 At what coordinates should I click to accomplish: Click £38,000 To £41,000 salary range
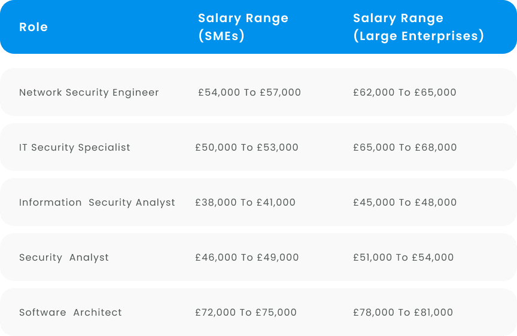pyautogui.click(x=245, y=202)
